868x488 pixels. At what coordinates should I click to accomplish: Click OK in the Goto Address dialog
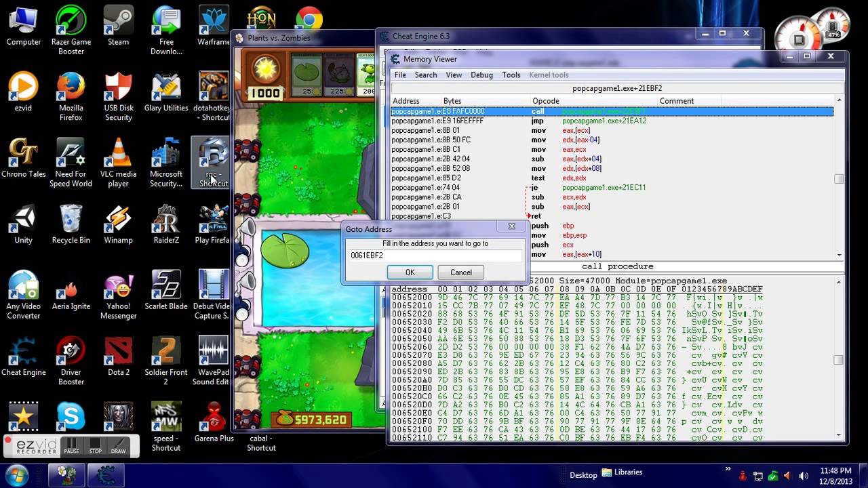coord(410,272)
